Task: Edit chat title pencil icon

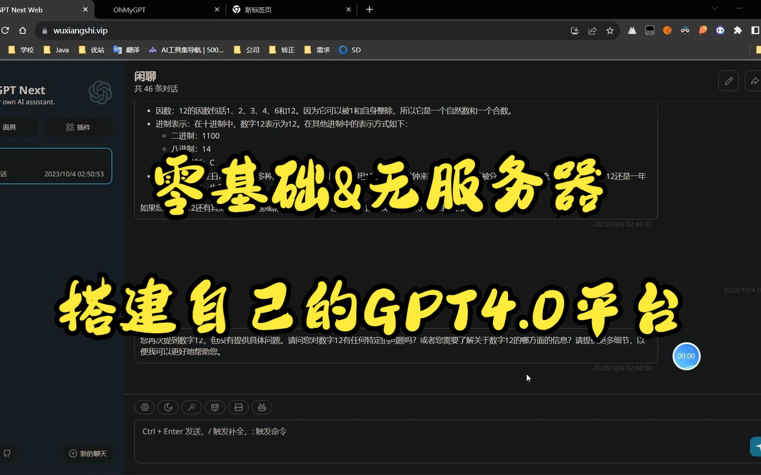Action: tap(728, 81)
